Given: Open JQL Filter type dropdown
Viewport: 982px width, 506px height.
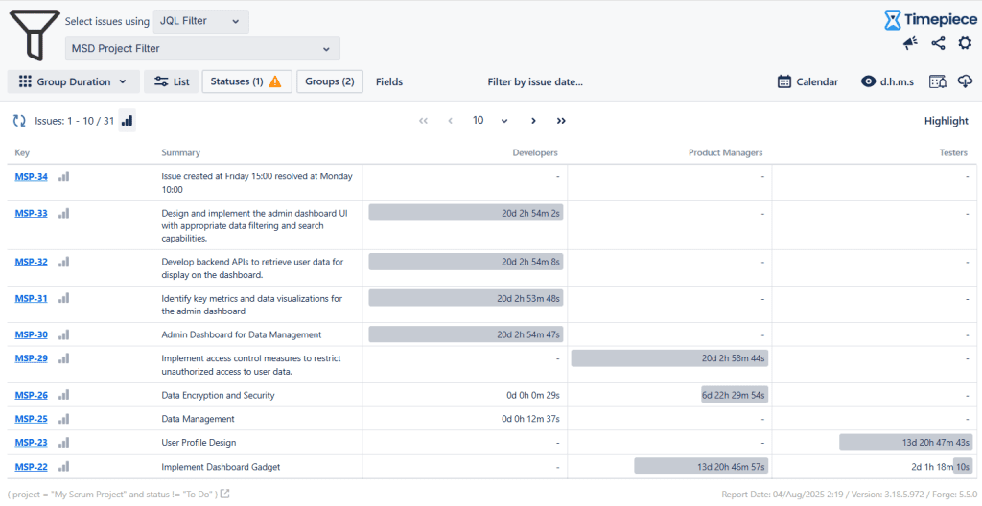Looking at the screenshot, I should pyautogui.click(x=200, y=21).
